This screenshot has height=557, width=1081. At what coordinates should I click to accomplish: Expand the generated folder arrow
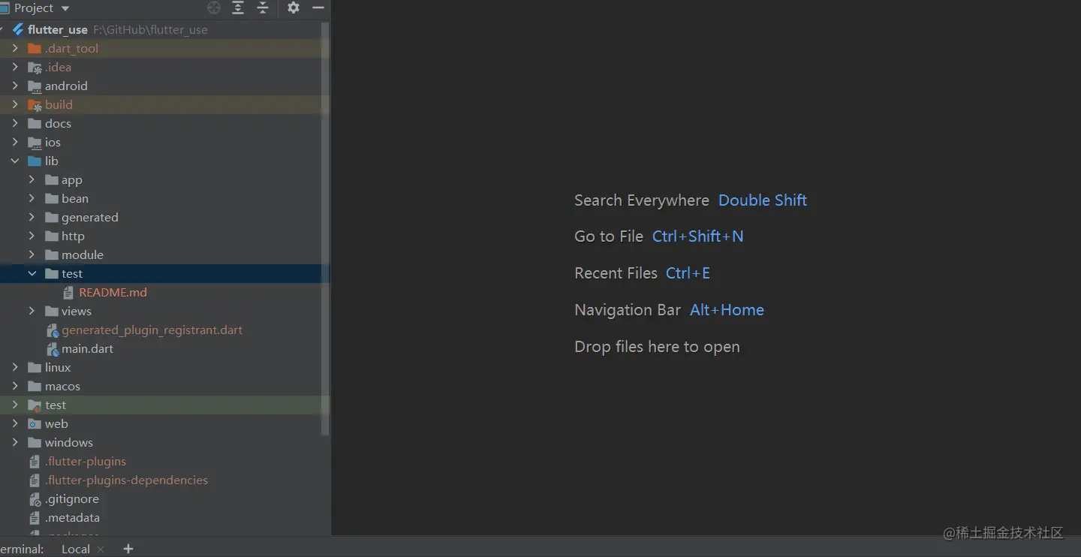point(32,218)
